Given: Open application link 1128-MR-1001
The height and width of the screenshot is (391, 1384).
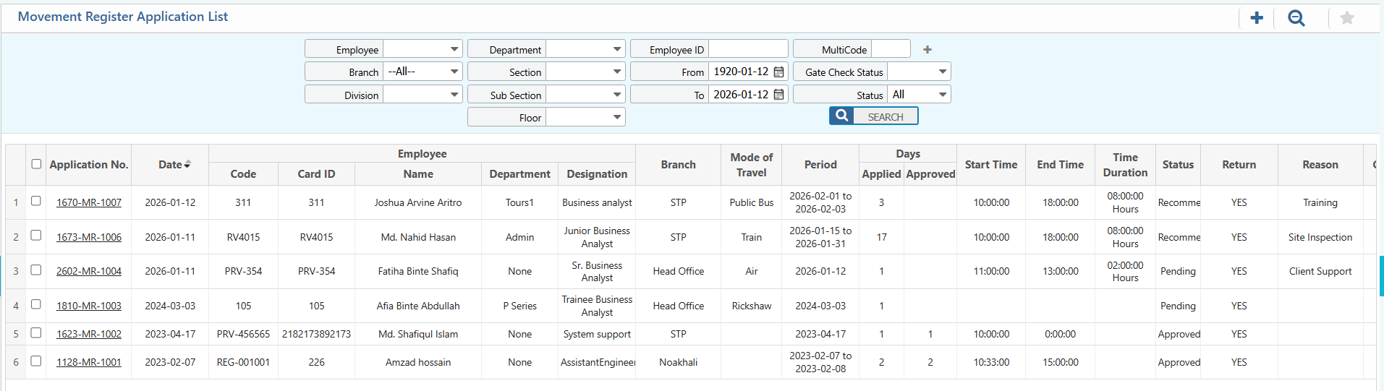Looking at the screenshot, I should 89,362.
